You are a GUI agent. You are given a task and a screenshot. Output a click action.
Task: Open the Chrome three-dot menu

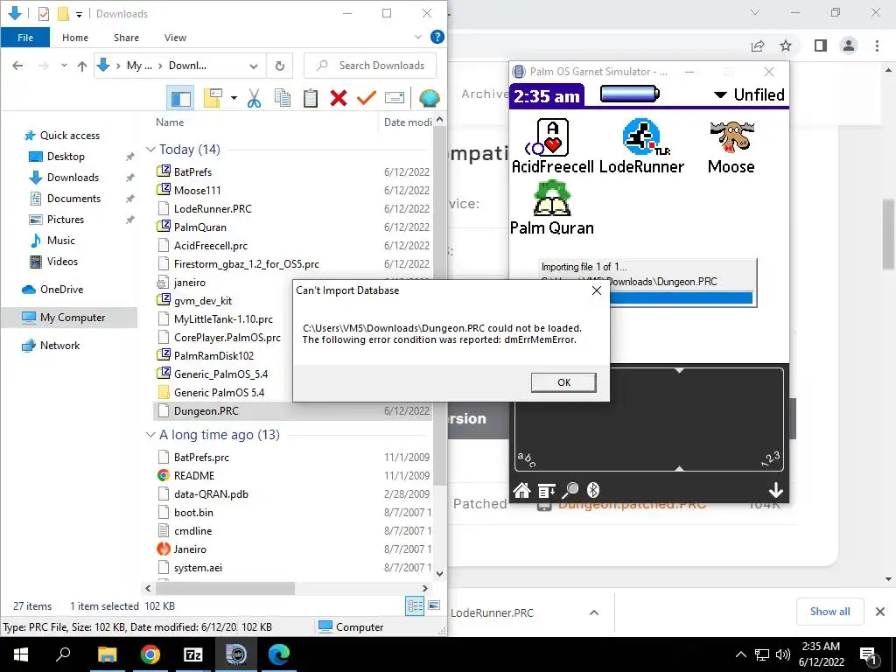point(877,45)
